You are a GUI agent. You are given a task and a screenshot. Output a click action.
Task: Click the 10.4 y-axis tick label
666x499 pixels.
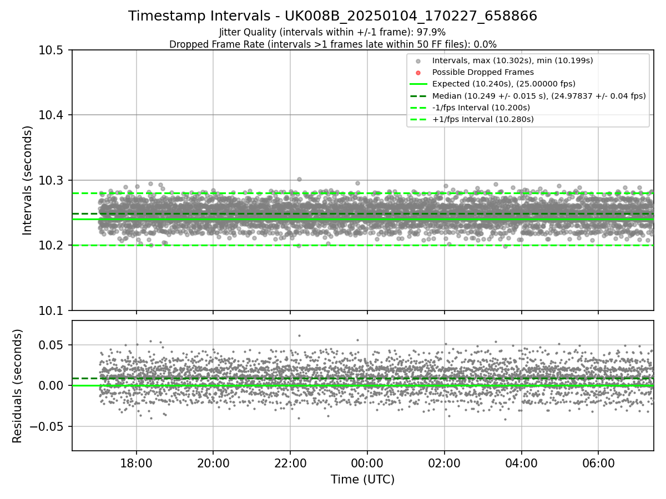pyautogui.click(x=51, y=115)
